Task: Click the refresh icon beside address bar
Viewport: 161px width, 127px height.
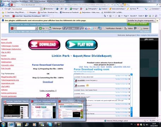Action: click(x=118, y=5)
